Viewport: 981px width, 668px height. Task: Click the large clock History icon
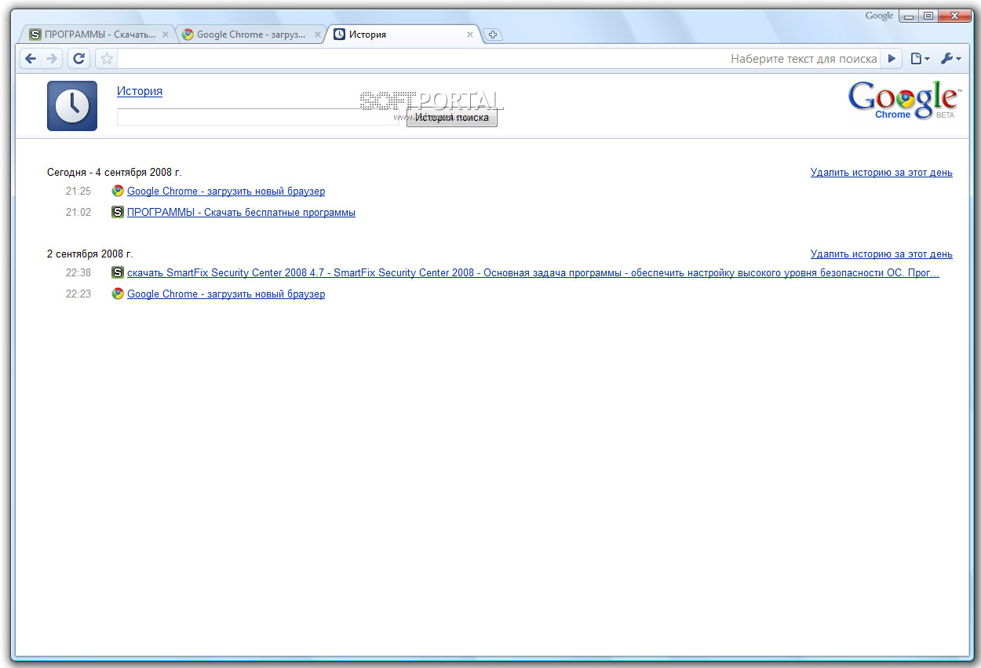click(x=72, y=106)
